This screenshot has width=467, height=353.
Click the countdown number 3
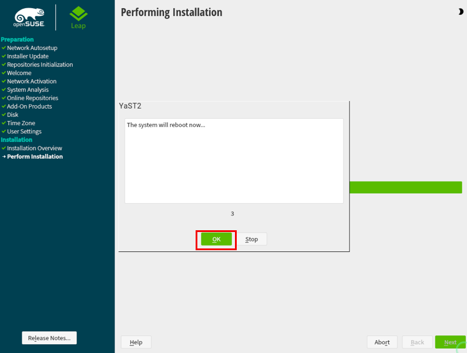tap(232, 214)
